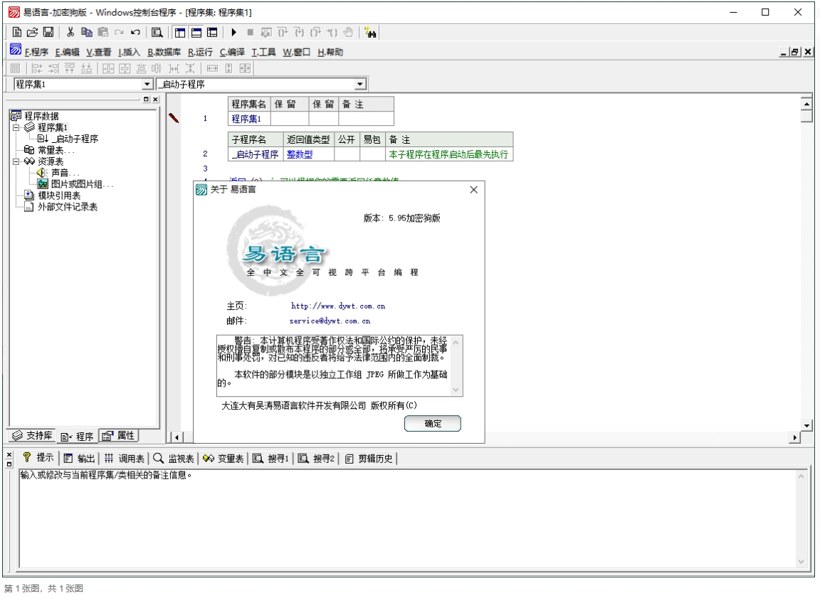Collapse the 资源表 tree node
820x598 pixels.
16,161
